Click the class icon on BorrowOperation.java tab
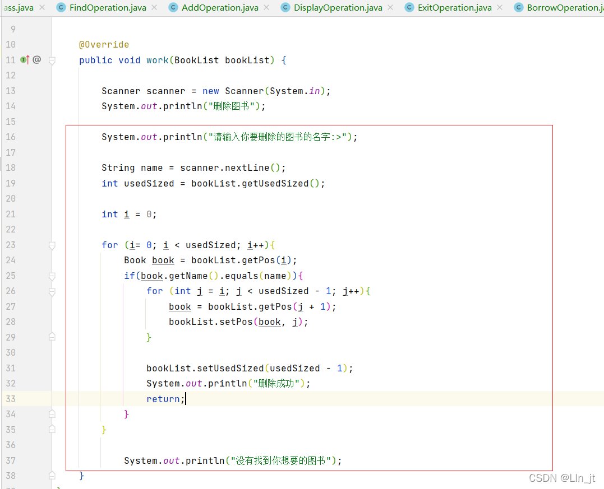The image size is (604, 489). coord(519,7)
